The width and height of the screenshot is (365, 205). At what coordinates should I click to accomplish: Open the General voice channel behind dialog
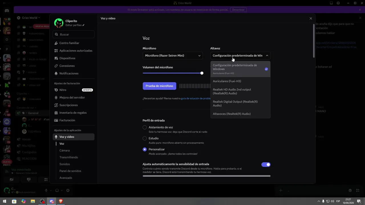tap(33, 113)
